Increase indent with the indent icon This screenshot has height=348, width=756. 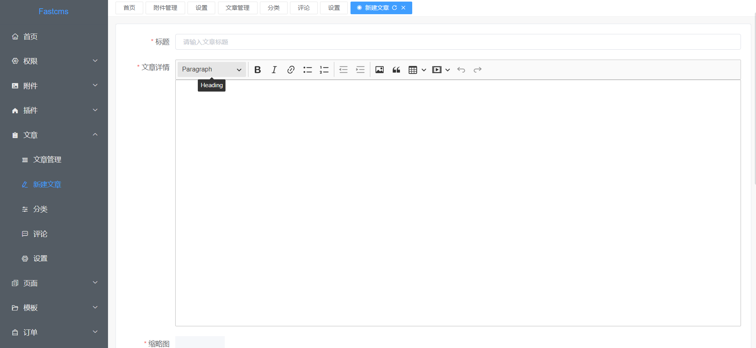click(360, 70)
